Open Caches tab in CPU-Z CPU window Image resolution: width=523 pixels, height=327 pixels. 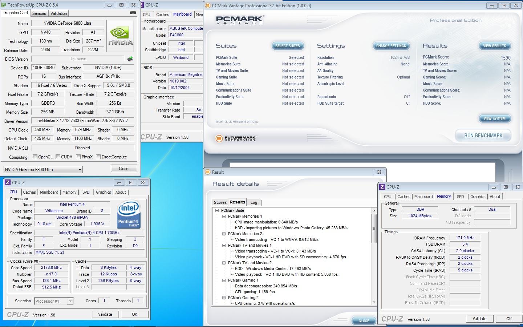pos(29,192)
